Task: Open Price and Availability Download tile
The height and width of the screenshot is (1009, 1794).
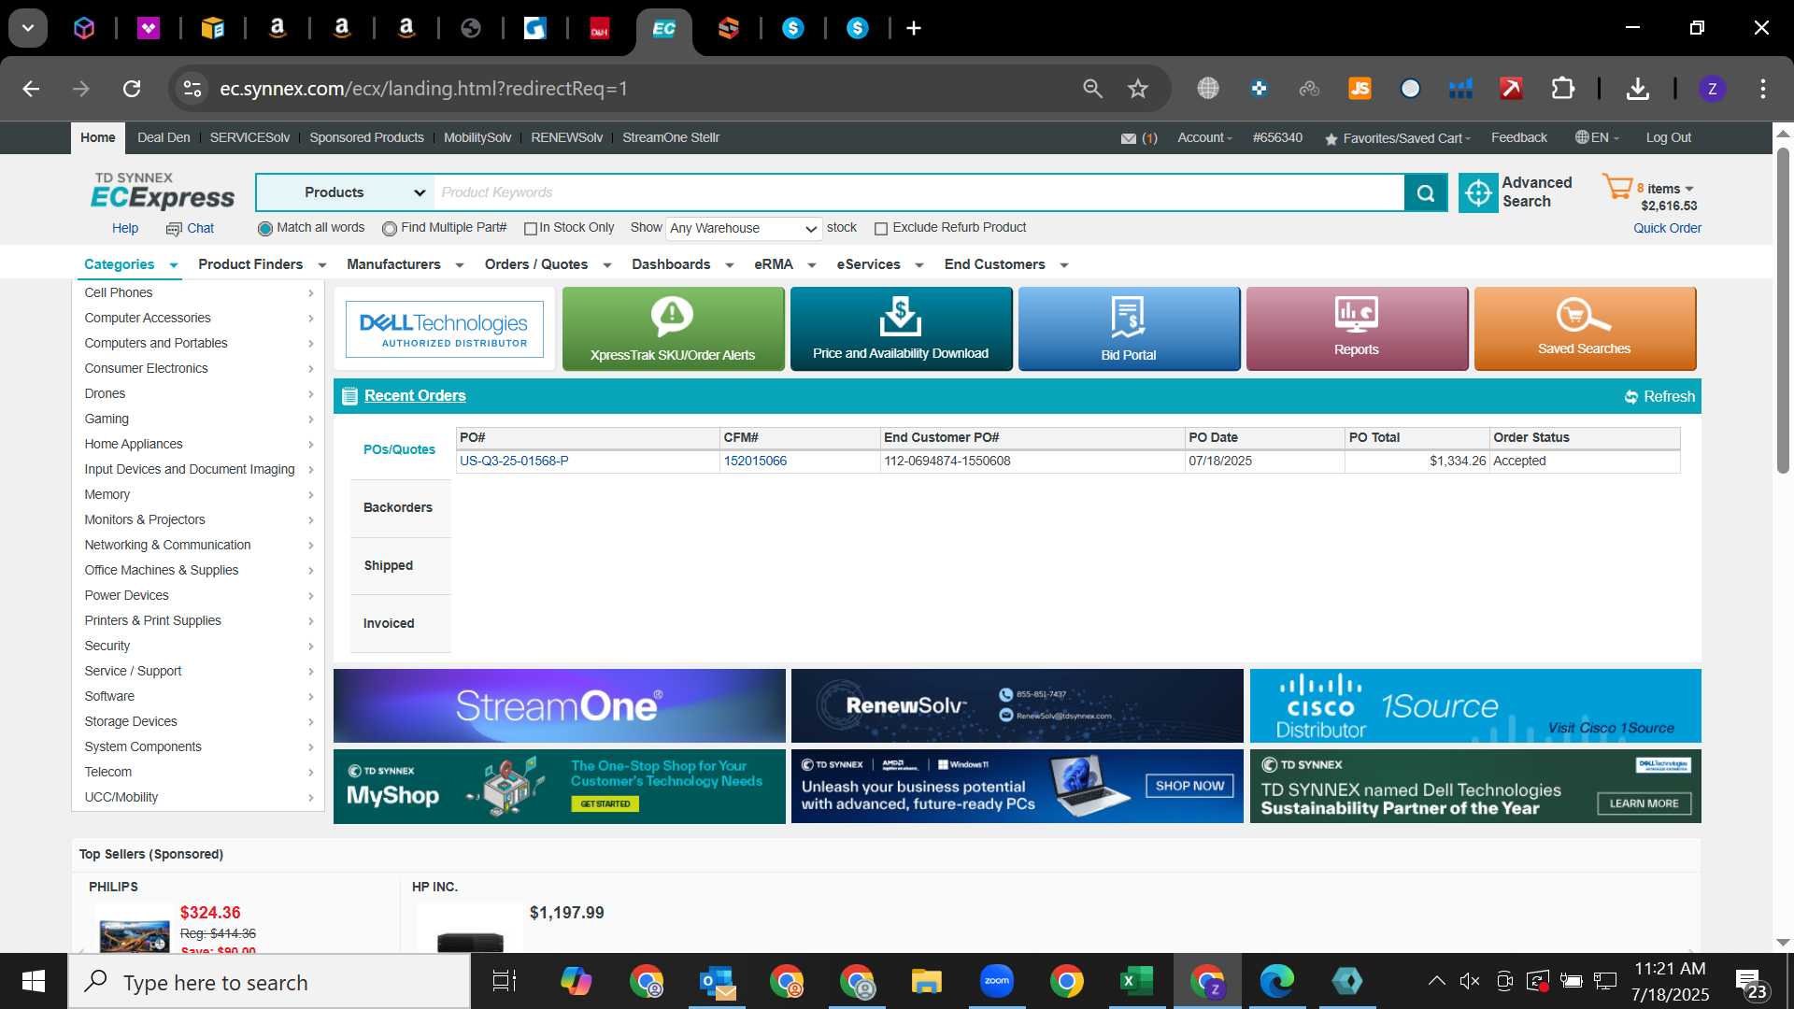Action: pos(901,329)
